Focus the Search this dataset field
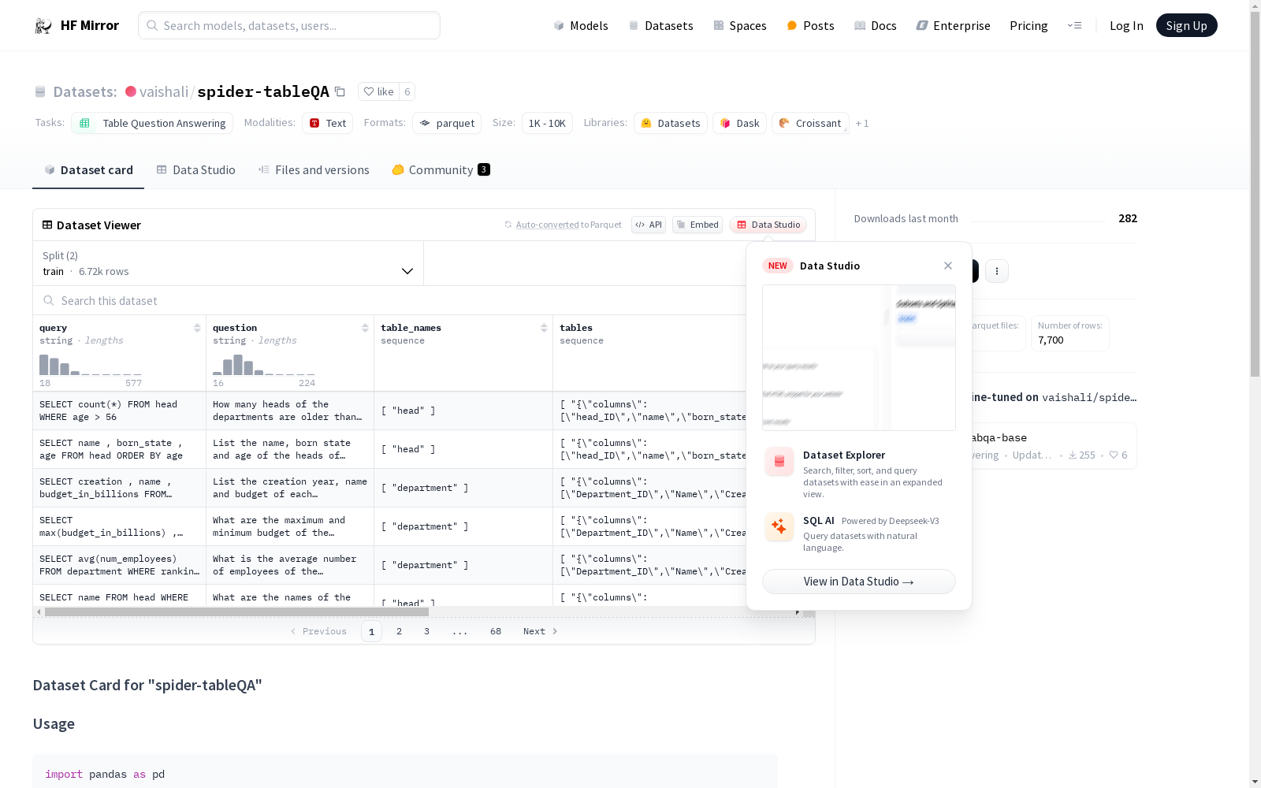This screenshot has height=788, width=1261. point(390,300)
